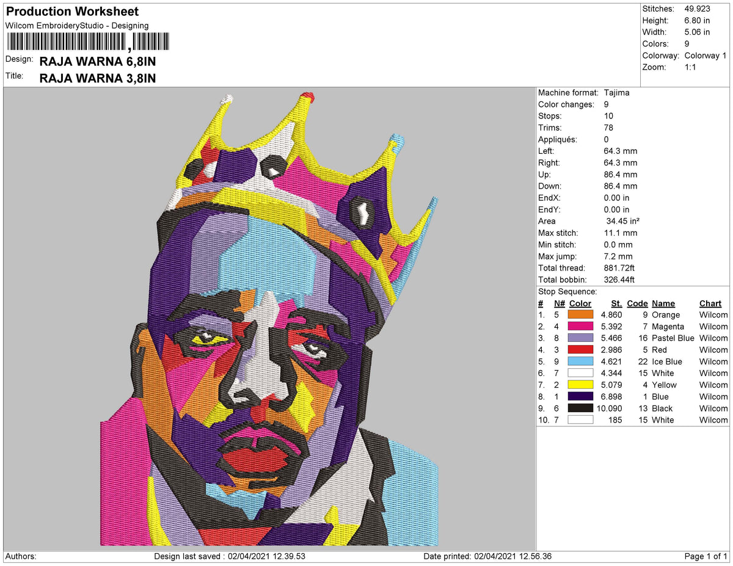Select the 'Colorway 1' value
The image size is (733, 566).
(706, 56)
